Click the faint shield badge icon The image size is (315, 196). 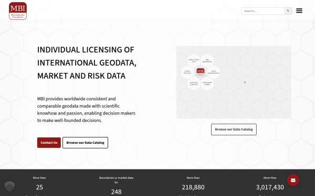[9, 187]
